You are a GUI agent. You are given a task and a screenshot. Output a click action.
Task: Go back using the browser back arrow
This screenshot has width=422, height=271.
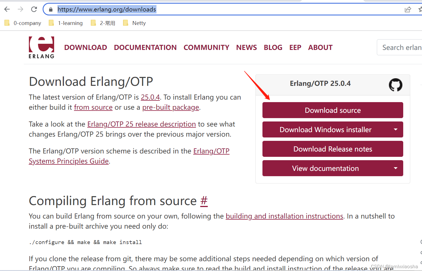tap(7, 9)
